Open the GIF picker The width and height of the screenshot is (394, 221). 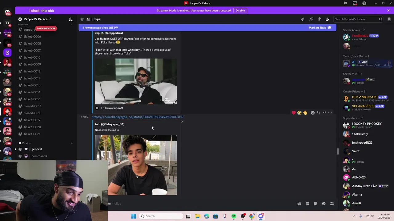pos(307,204)
